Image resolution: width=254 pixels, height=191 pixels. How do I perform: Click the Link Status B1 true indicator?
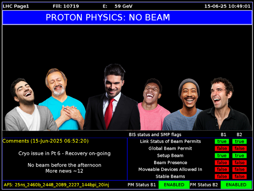pos(222,142)
